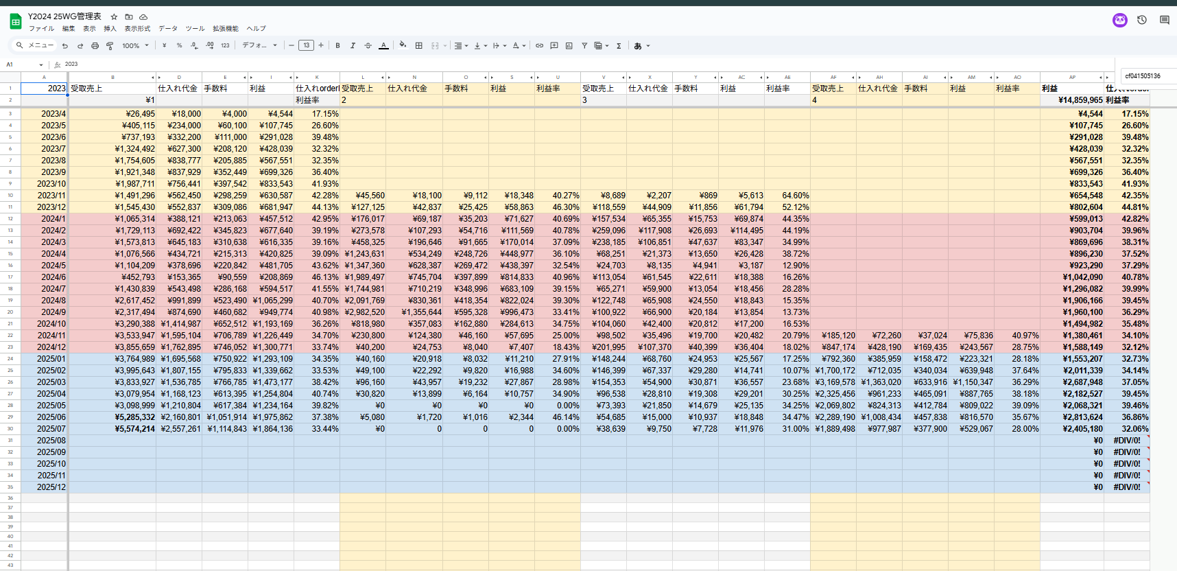This screenshot has height=571, width=1177.
Task: Click the メニュー search box
Action: 34,46
